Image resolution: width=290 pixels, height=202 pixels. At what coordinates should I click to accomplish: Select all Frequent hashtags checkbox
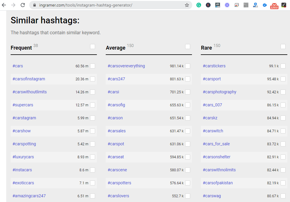pyautogui.click(x=93, y=46)
